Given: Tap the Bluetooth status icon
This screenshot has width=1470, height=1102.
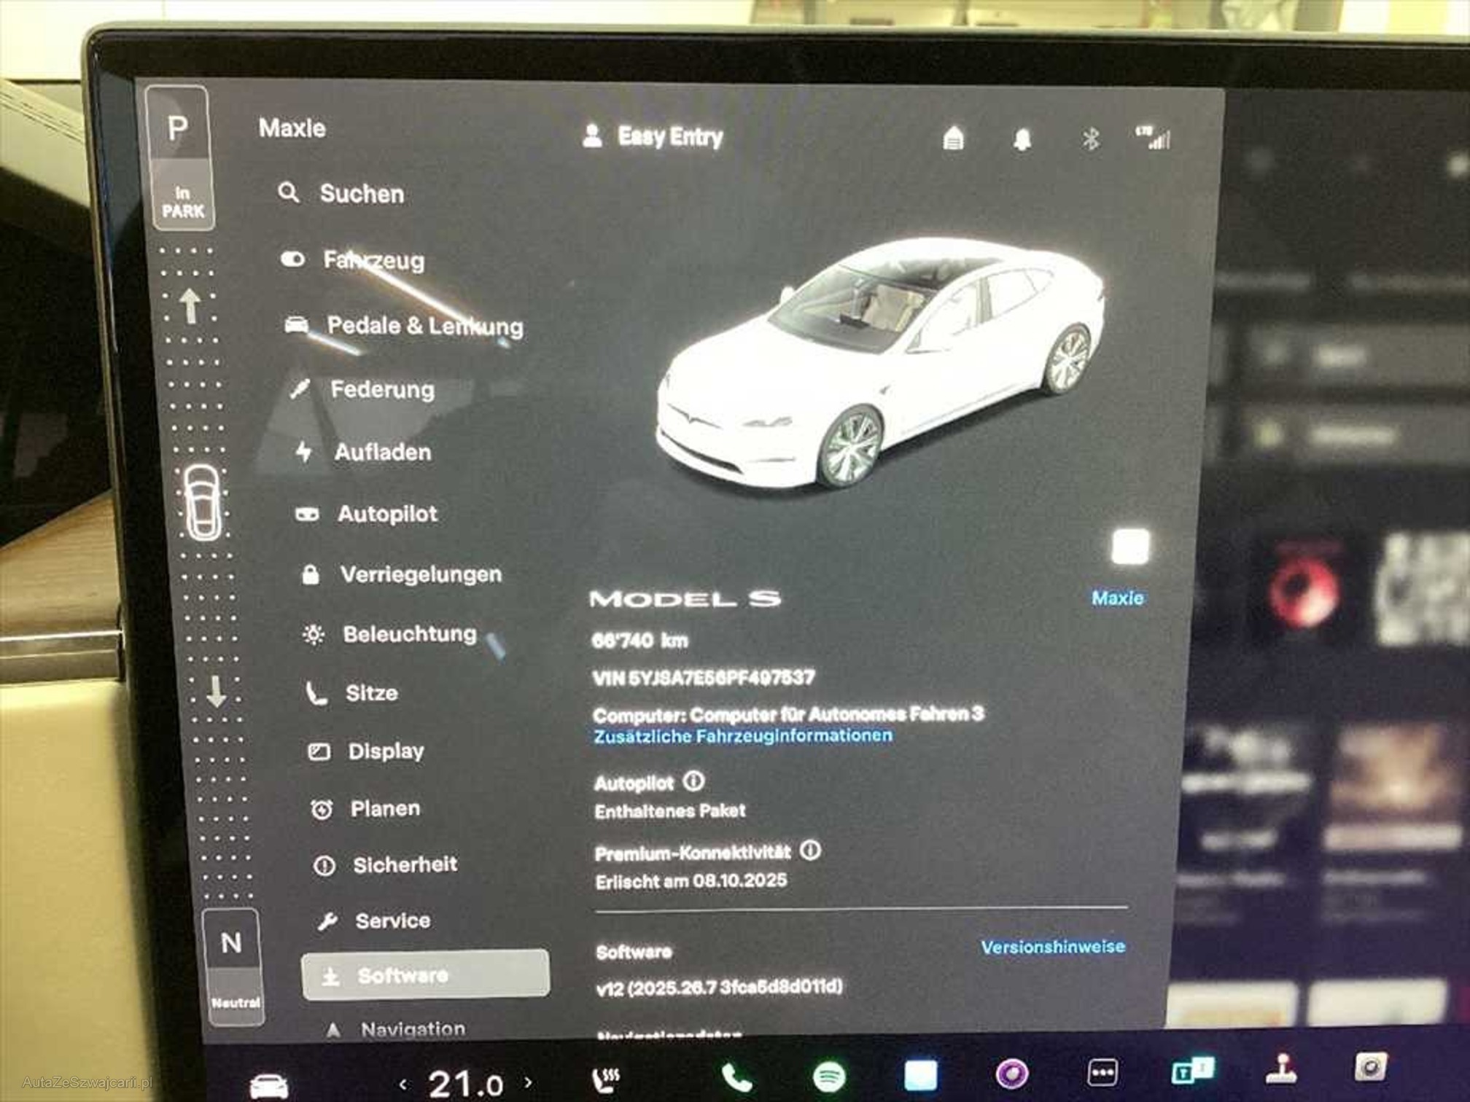Looking at the screenshot, I should (1091, 138).
